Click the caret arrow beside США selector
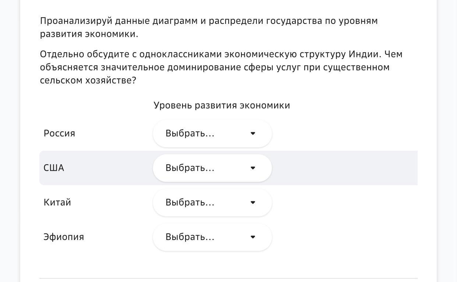The width and height of the screenshot is (457, 282). click(x=253, y=168)
